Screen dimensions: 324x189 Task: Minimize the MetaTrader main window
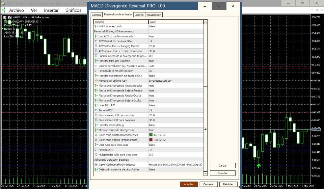pyautogui.click(x=289, y=3)
